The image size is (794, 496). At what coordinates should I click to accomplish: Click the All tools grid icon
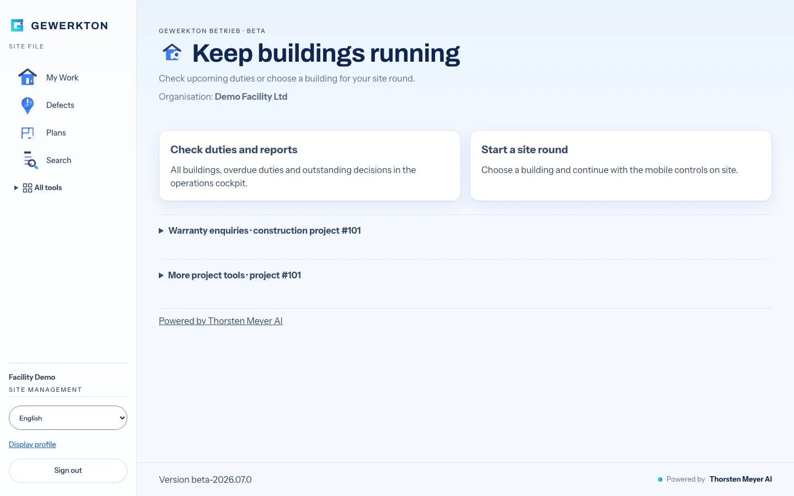point(28,188)
